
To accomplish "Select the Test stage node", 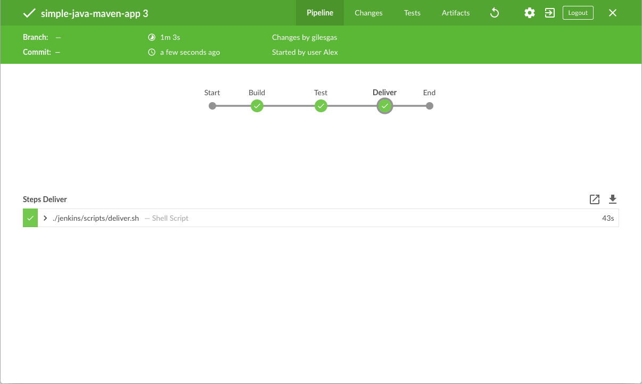I will [320, 106].
